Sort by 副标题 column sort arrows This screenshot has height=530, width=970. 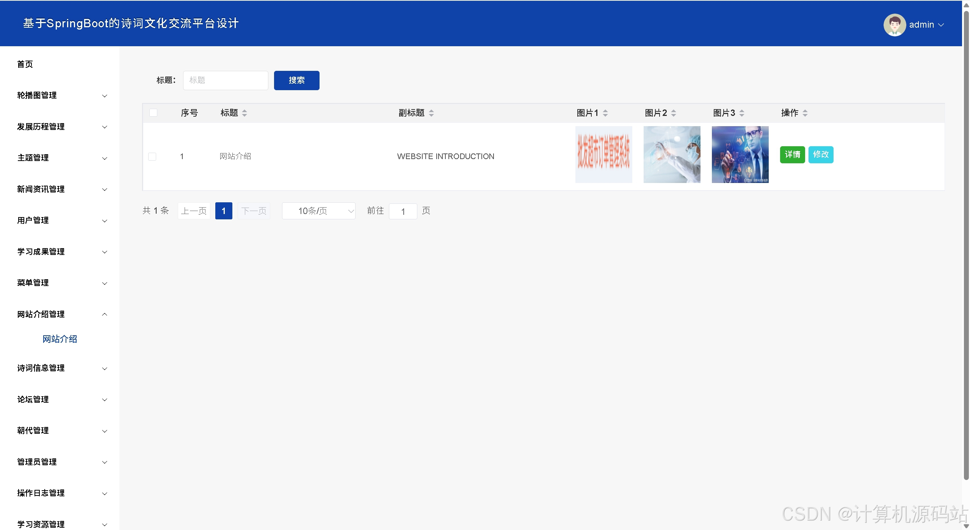pyautogui.click(x=431, y=113)
